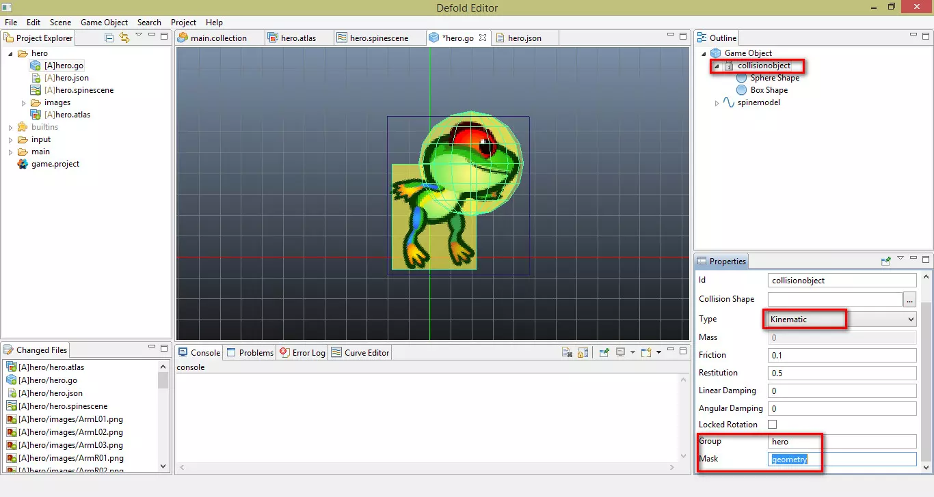Switch to the Curve Editor tab
The height and width of the screenshot is (497, 934).
[x=360, y=353]
